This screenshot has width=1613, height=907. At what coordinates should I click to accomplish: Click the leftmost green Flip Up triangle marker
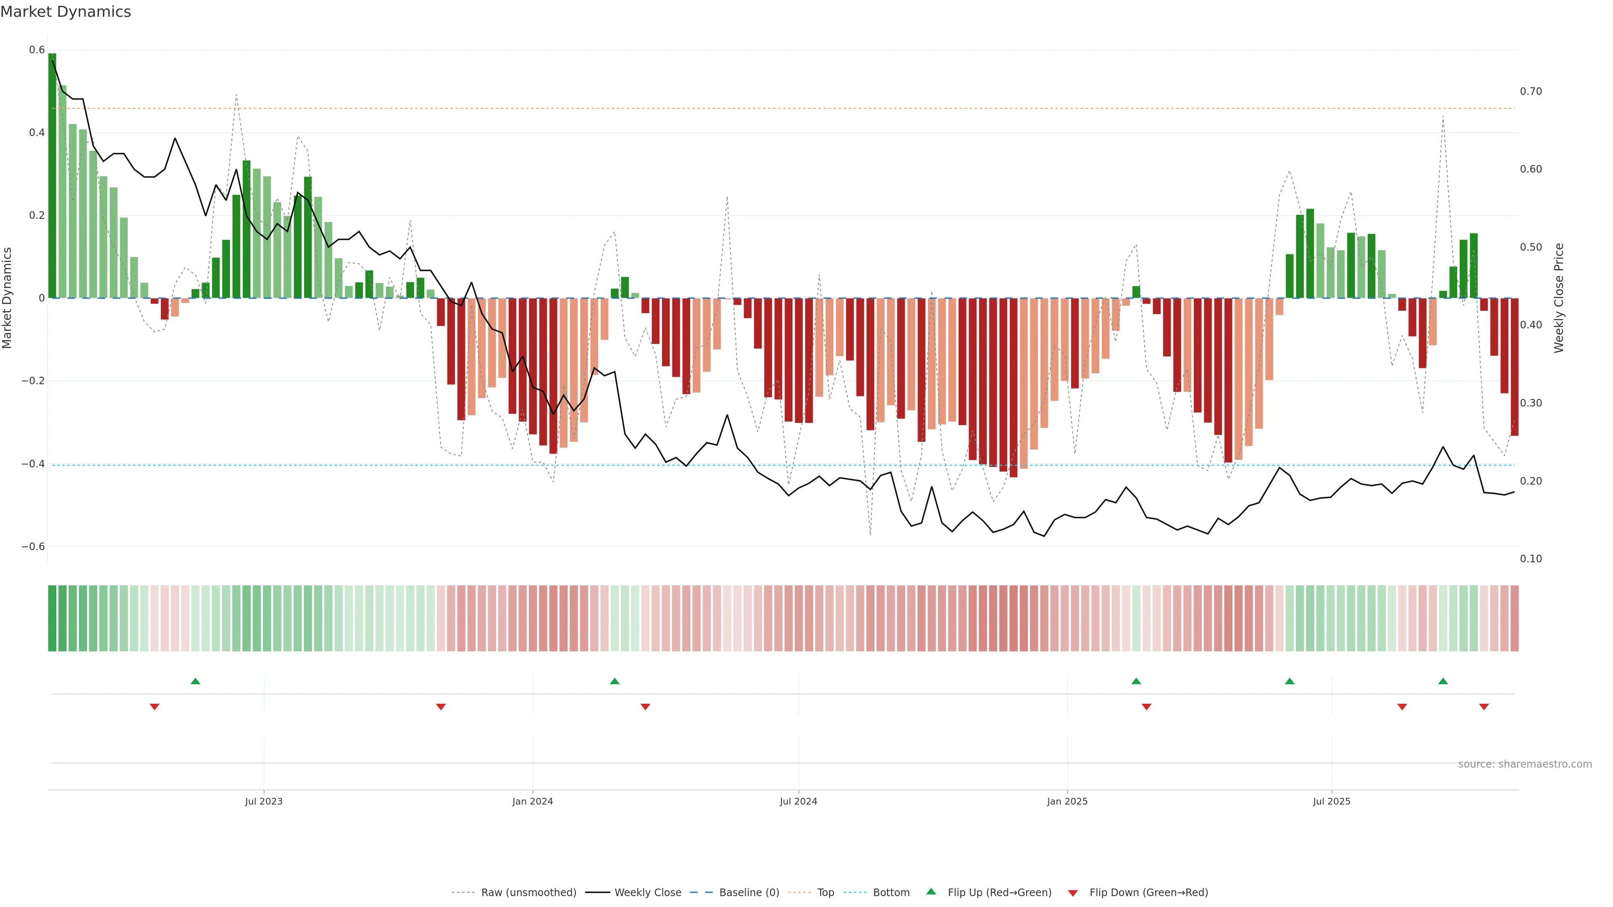[x=195, y=681]
